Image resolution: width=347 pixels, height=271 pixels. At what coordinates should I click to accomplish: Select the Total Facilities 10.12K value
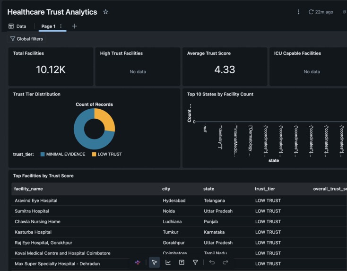click(x=51, y=70)
